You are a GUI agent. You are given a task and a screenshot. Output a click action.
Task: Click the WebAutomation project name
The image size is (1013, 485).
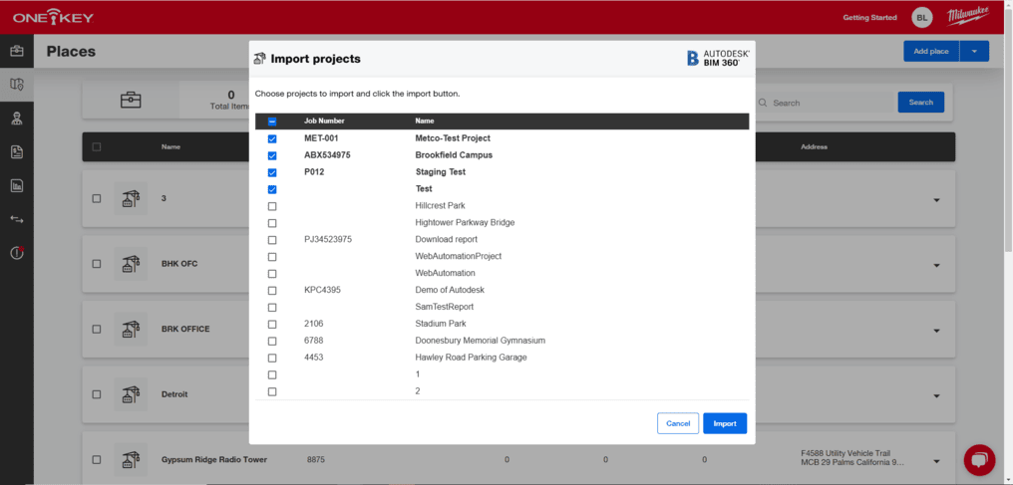[x=445, y=273]
